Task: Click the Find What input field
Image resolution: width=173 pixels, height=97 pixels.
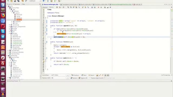Action: click(59, 75)
